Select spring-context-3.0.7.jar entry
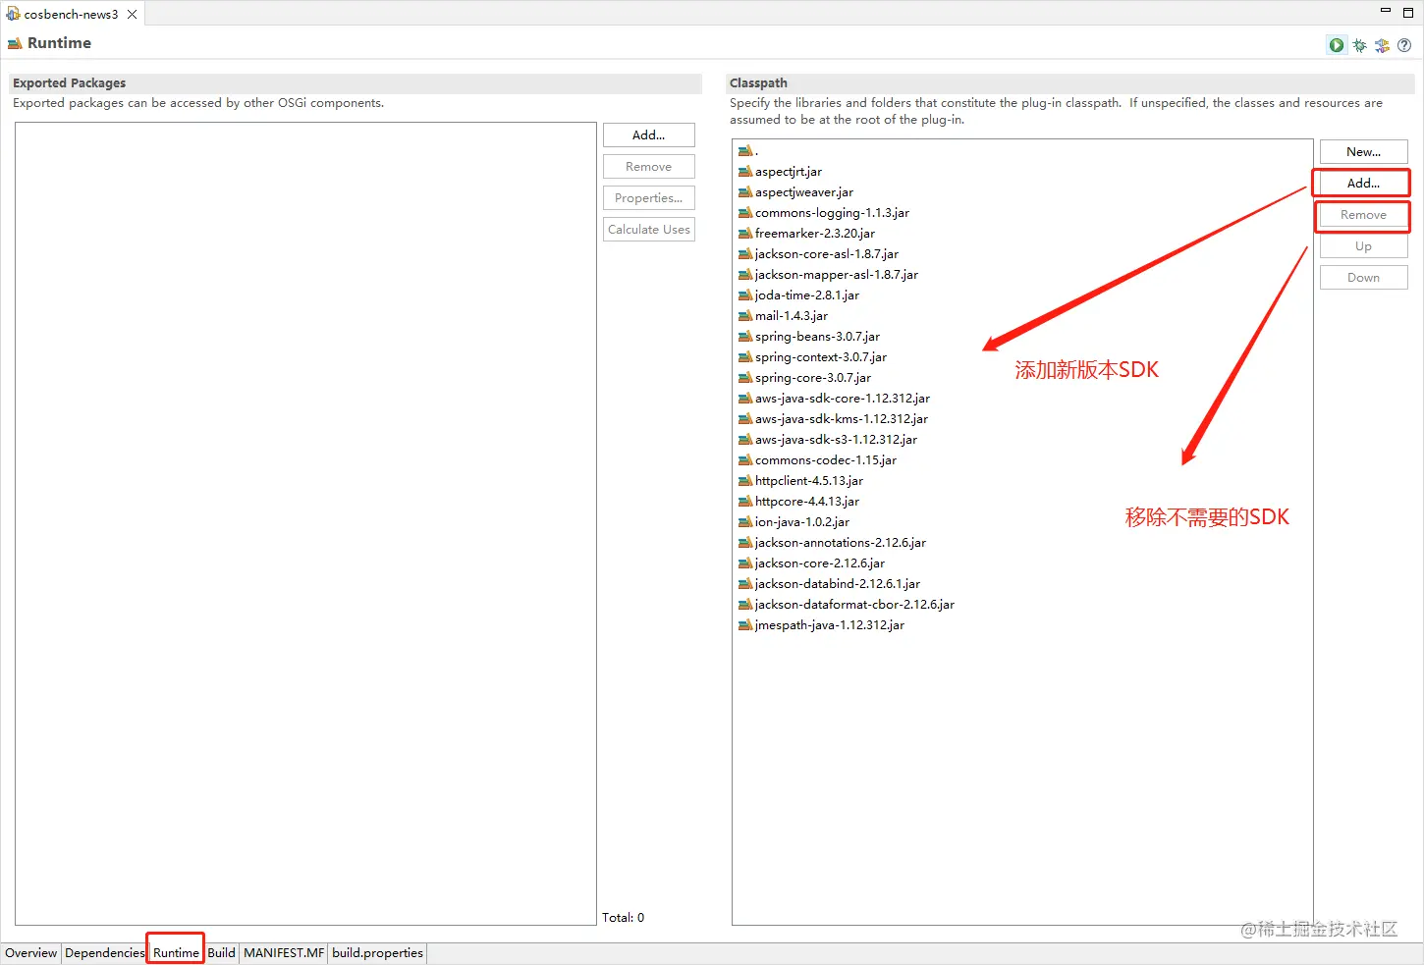The width and height of the screenshot is (1424, 965). (812, 357)
